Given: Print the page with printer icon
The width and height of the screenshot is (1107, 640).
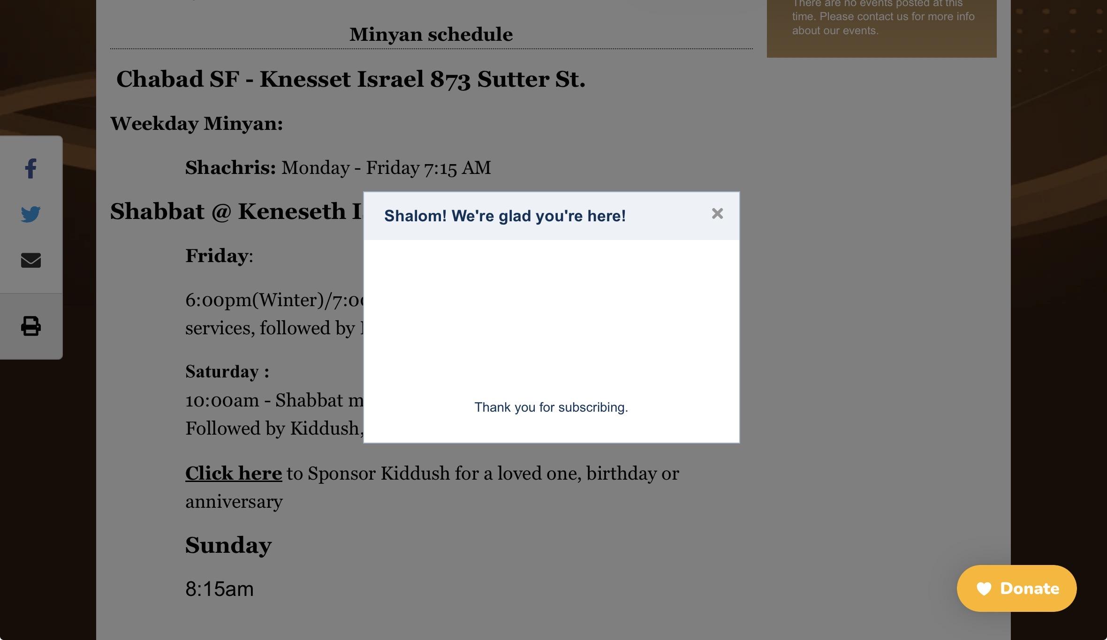Looking at the screenshot, I should click(31, 326).
